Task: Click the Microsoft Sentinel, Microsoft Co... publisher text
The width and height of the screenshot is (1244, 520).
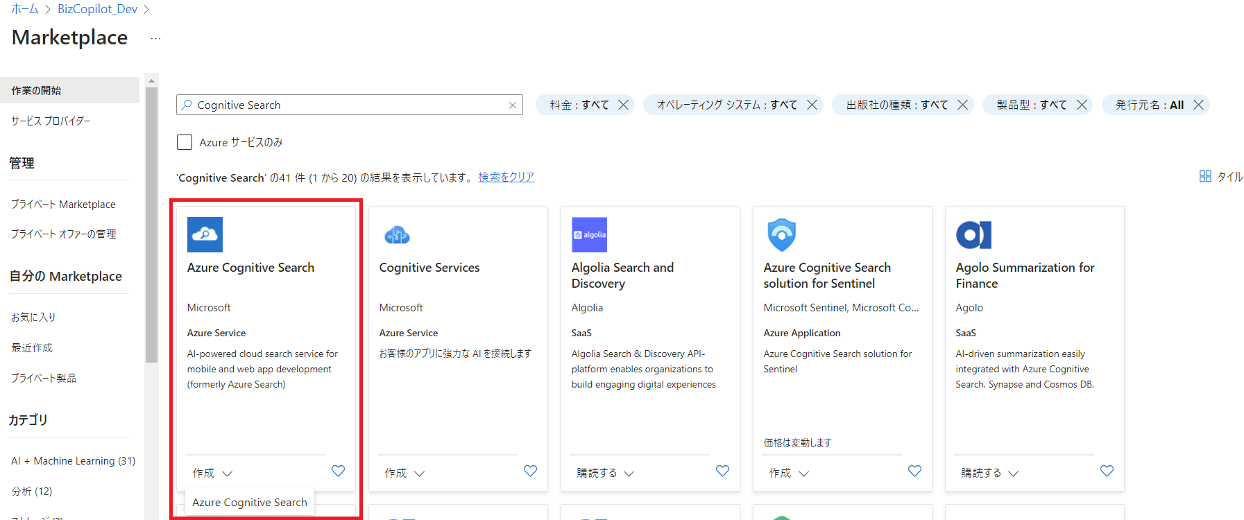Action: pyautogui.click(x=841, y=307)
